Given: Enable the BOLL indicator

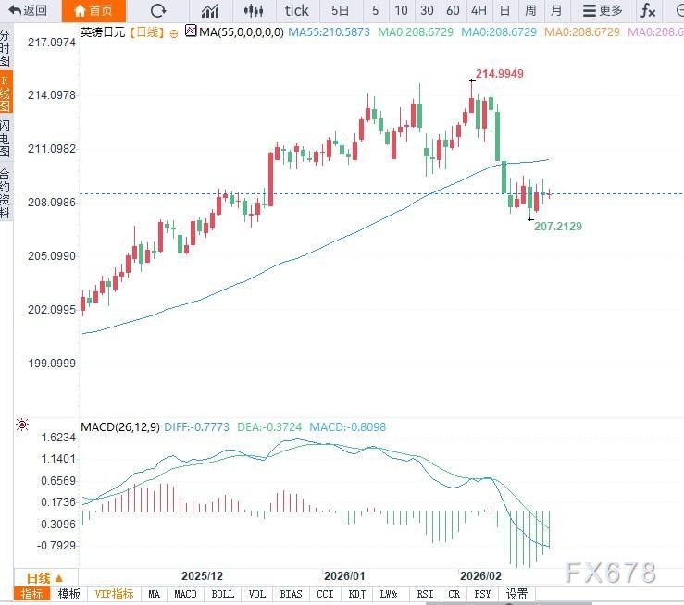Looking at the screenshot, I should click(x=222, y=594).
